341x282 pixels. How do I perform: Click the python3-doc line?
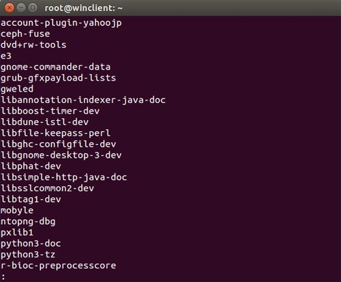[x=31, y=244]
